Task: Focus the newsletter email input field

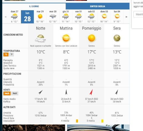Action: click(x=138, y=14)
